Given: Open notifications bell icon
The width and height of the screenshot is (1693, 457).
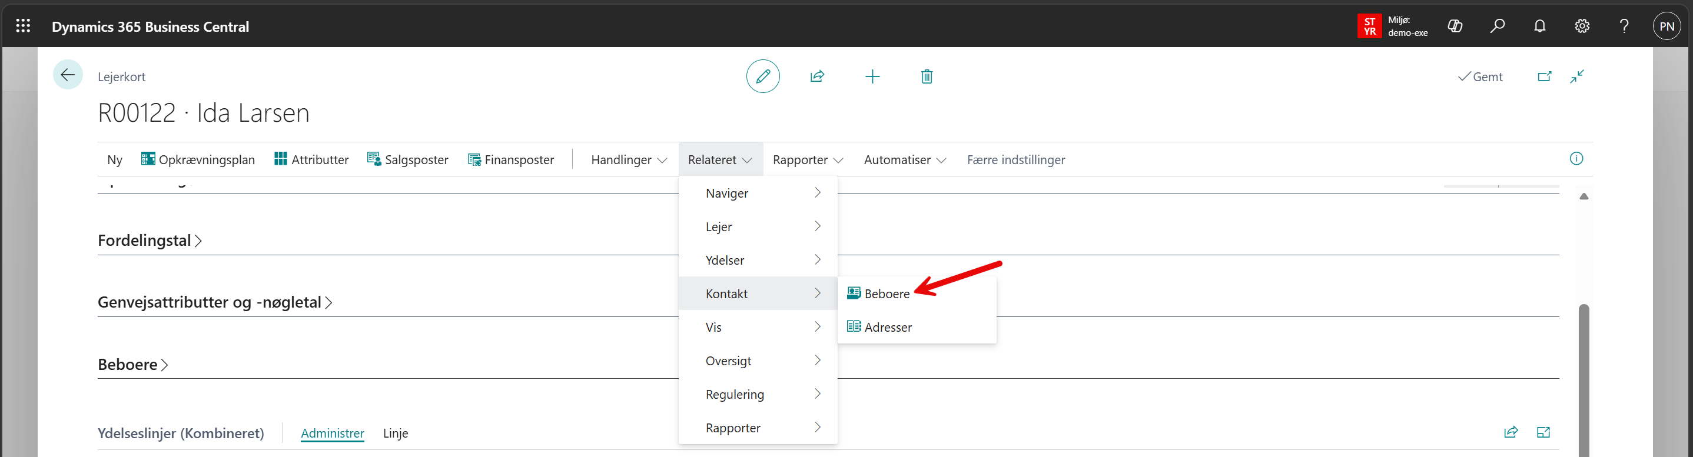Looking at the screenshot, I should click(x=1539, y=26).
